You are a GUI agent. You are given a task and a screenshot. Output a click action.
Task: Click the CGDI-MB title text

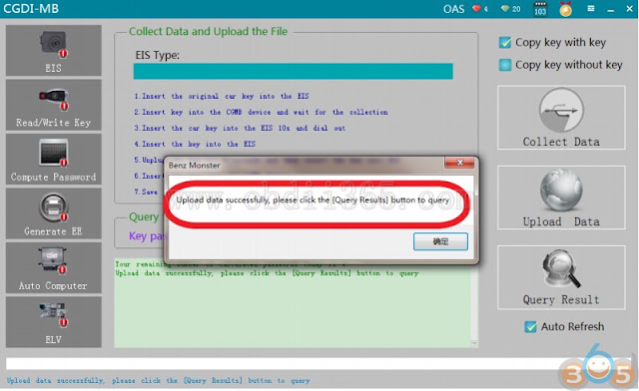point(31,9)
